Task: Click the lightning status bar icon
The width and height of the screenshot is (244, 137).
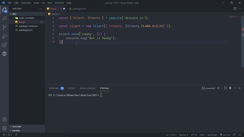Action: tap(16, 135)
